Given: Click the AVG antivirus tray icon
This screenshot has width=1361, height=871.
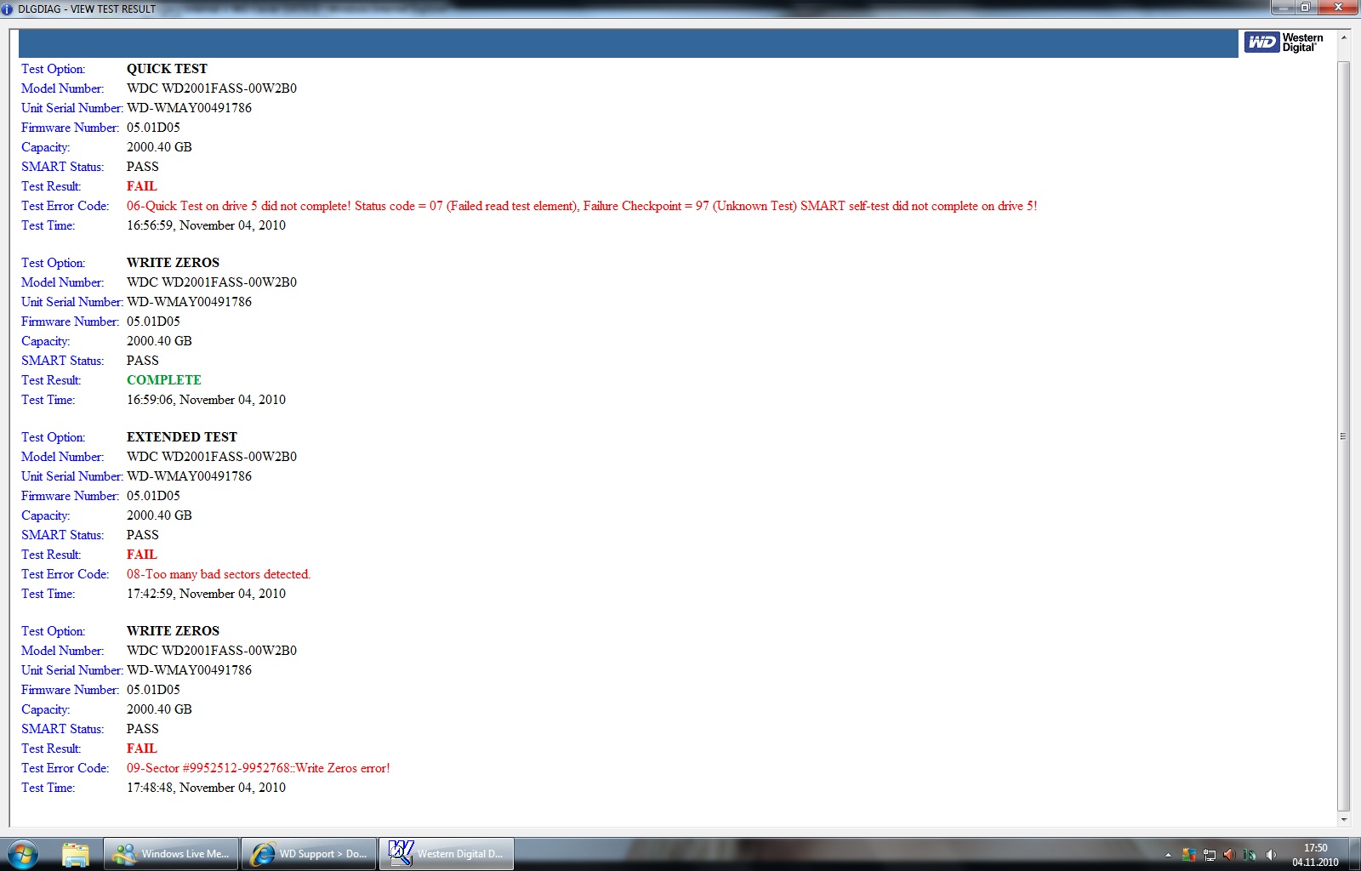Looking at the screenshot, I should (x=1188, y=855).
